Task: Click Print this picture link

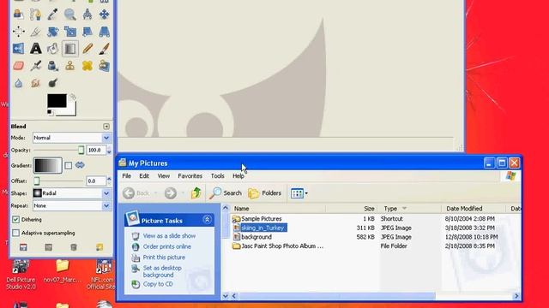Action: (x=164, y=258)
